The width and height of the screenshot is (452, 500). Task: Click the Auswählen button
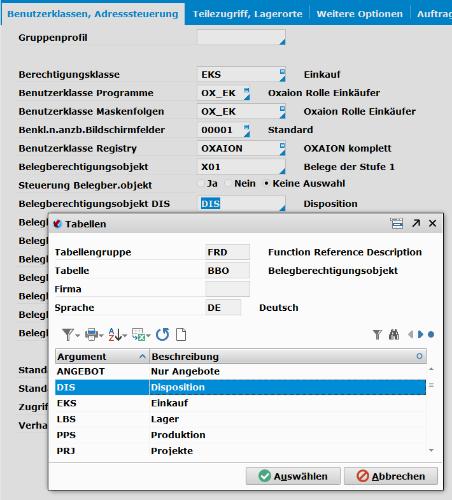coord(293,476)
